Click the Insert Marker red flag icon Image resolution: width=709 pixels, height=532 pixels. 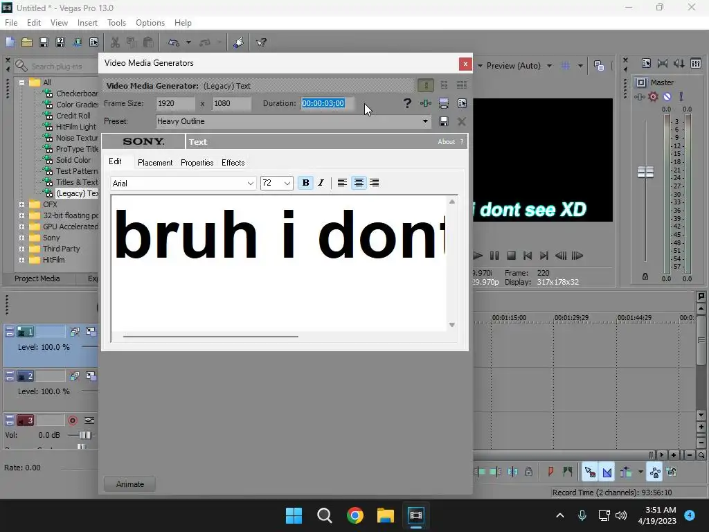(x=550, y=472)
